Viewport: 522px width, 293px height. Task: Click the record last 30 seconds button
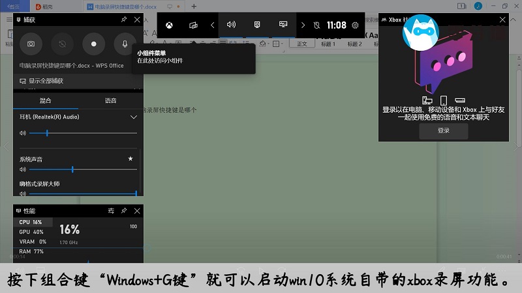point(62,44)
